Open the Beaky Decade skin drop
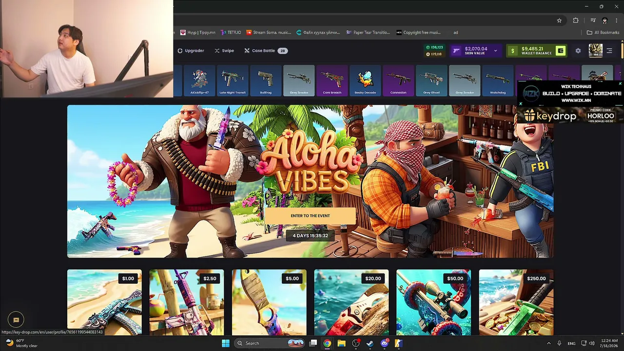 click(365, 80)
